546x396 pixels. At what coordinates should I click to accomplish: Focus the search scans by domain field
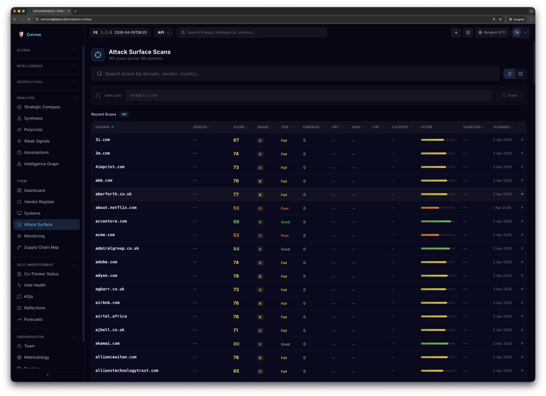click(x=295, y=74)
